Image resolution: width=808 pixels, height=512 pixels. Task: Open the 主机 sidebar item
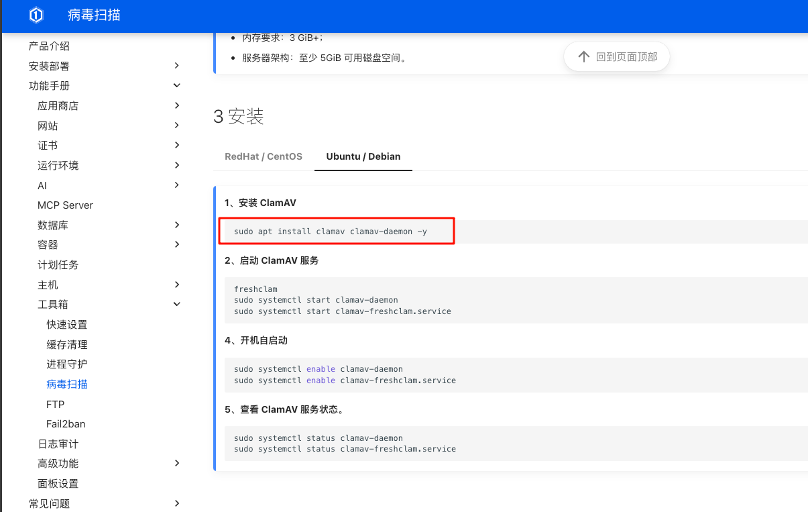(x=48, y=285)
